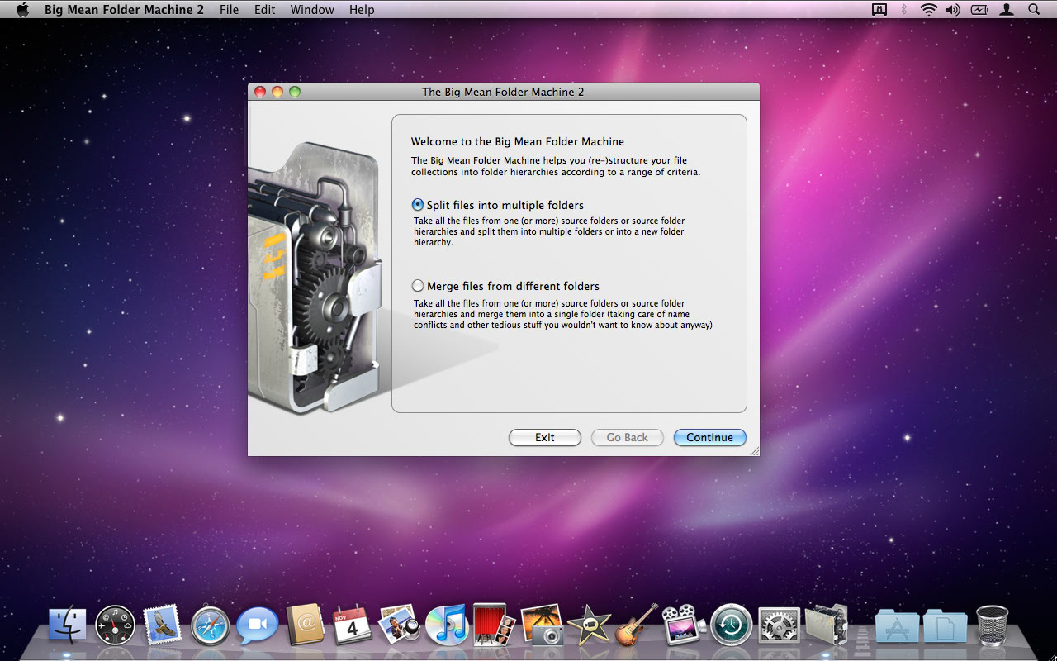The height and width of the screenshot is (661, 1057).
Task: Click the film camera dock icon
Action: [685, 625]
